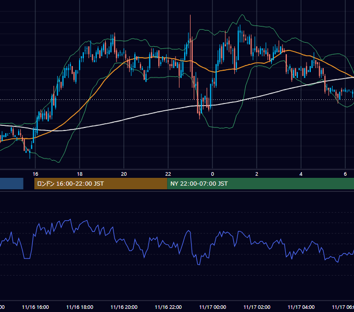Click the hour label 6 on price chart axis
This screenshot has height=312, width=354.
(345, 174)
